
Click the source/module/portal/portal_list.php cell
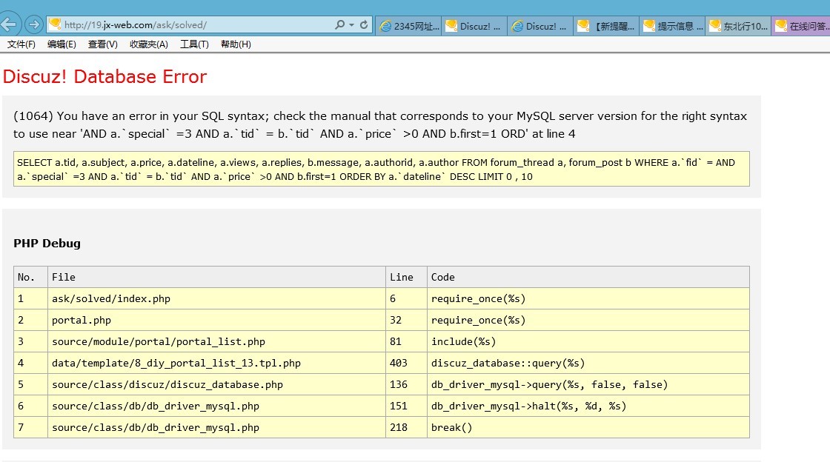216,341
